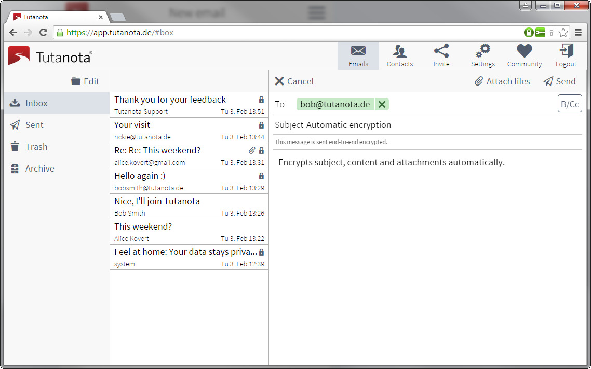This screenshot has width=591, height=369.
Task: Open "Nice, I'll join Tutanota" email
Action: (x=189, y=206)
